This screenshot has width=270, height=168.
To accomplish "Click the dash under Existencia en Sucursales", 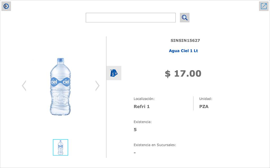I will (x=135, y=153).
